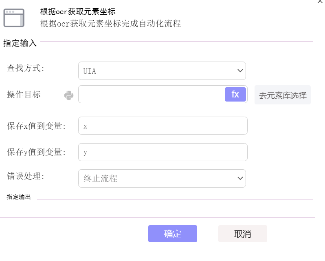This screenshot has width=325, height=261.
Task: Confirm with the 确定 button
Action: (x=173, y=234)
